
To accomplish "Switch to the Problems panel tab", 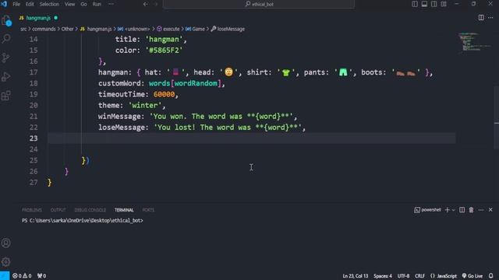I will click(x=32, y=210).
